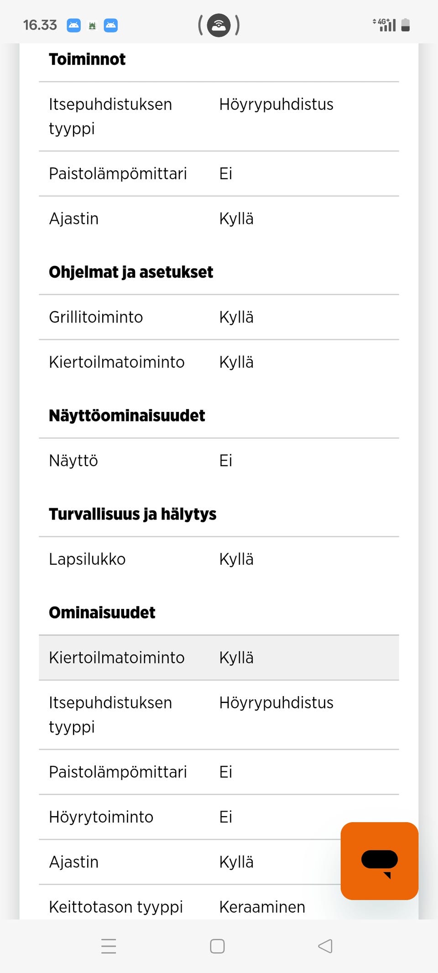
Task: Select the Turvallisuus ja hälytys heading
Action: (x=133, y=514)
